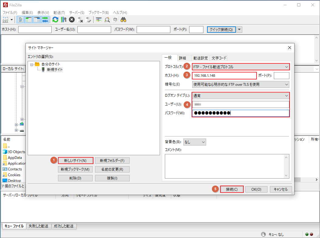Click the cancel current operation icon
Image resolution: width=320 pixels, height=238 pixels.
pos(72,20)
